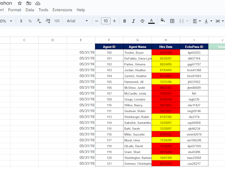Open horizontal align dropdown

197,21
